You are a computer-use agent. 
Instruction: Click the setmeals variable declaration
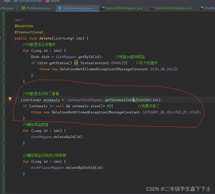(x=52, y=100)
